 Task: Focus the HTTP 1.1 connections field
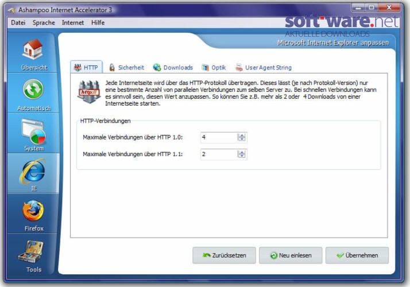click(219, 154)
